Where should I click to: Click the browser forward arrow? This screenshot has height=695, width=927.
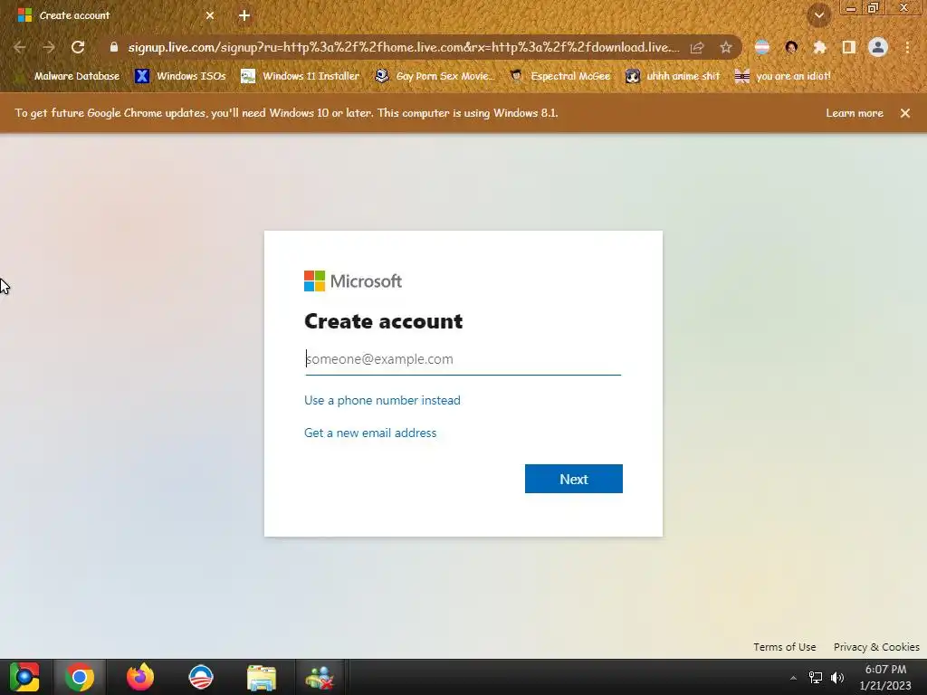pyautogui.click(x=49, y=47)
